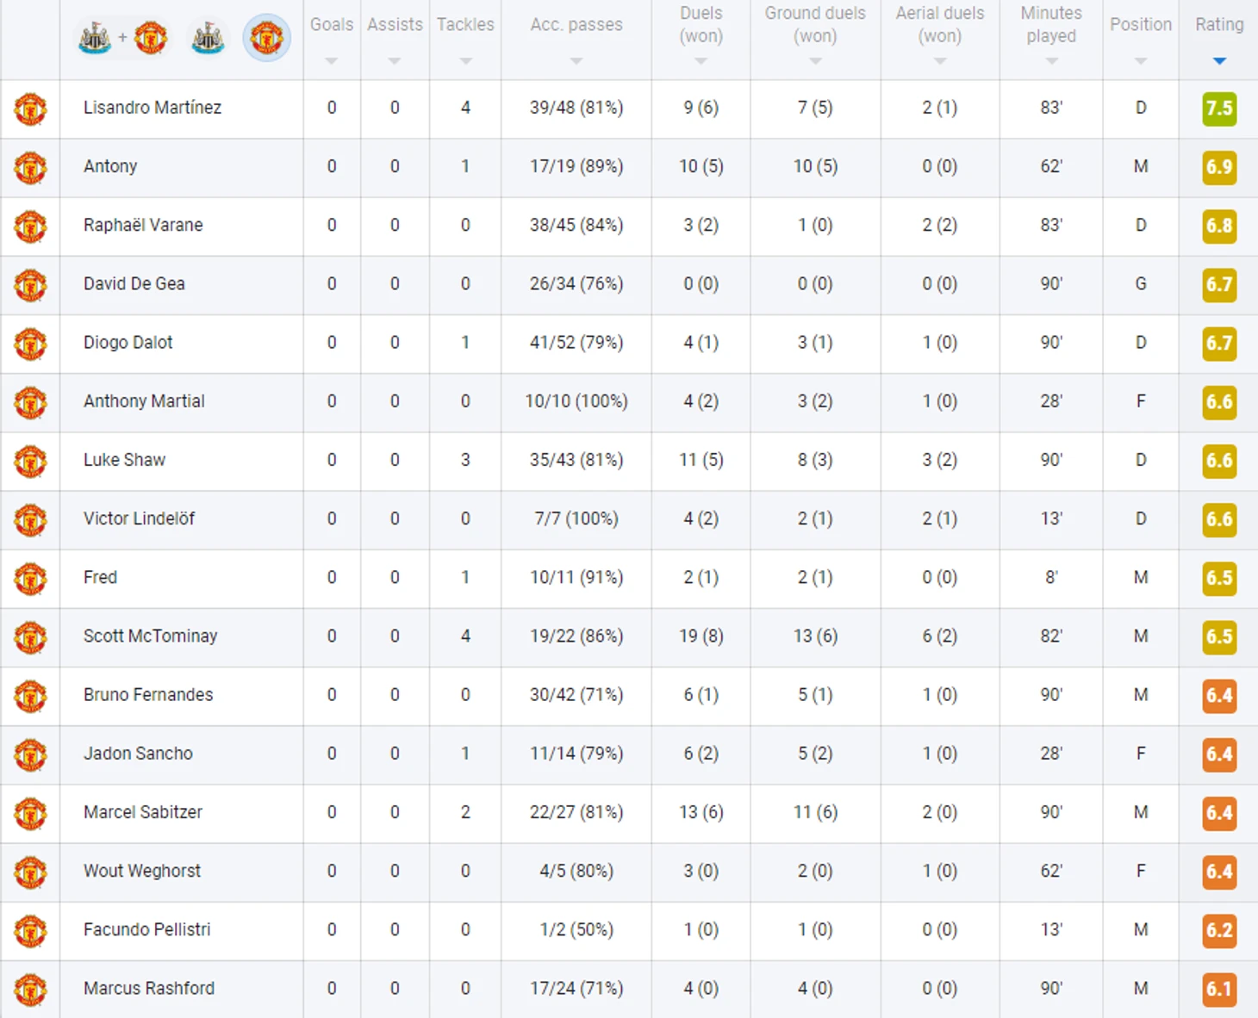
Task: Open Scott McTominay player link
Action: click(150, 636)
